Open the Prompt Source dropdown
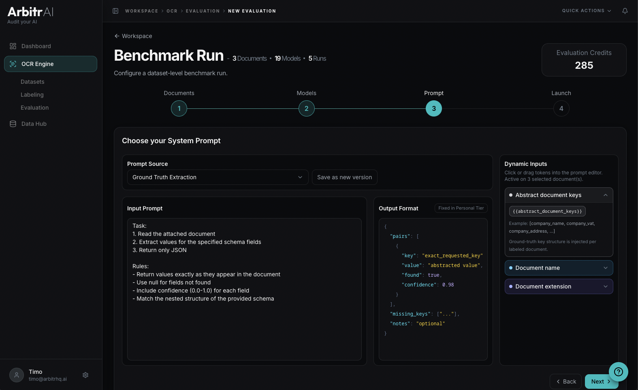 pos(218,177)
